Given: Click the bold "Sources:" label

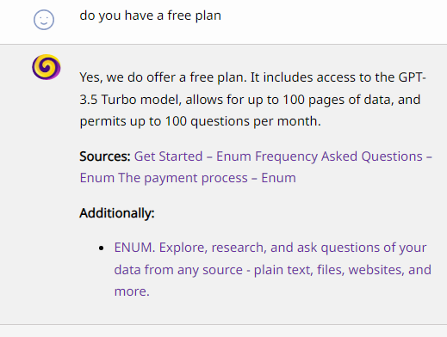Looking at the screenshot, I should tap(105, 156).
